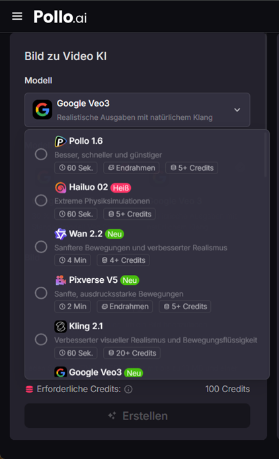
Task: Select the Pollo 1.6 radio button
Action: pyautogui.click(x=41, y=154)
